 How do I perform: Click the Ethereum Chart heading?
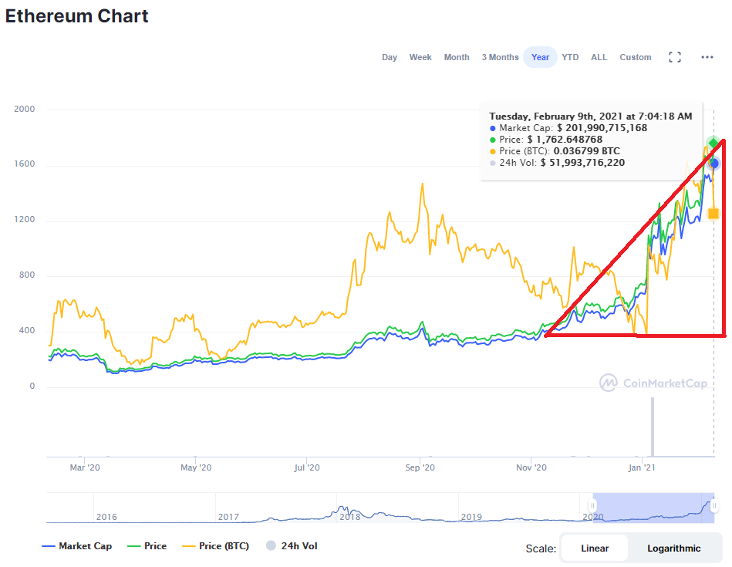[x=76, y=16]
